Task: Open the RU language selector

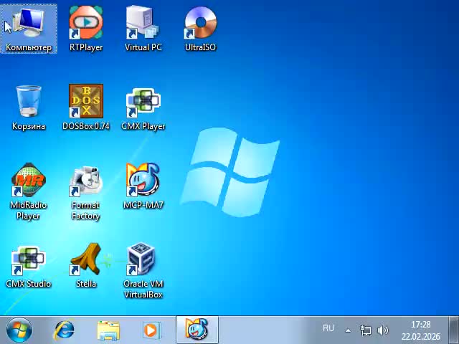Action: (328, 328)
